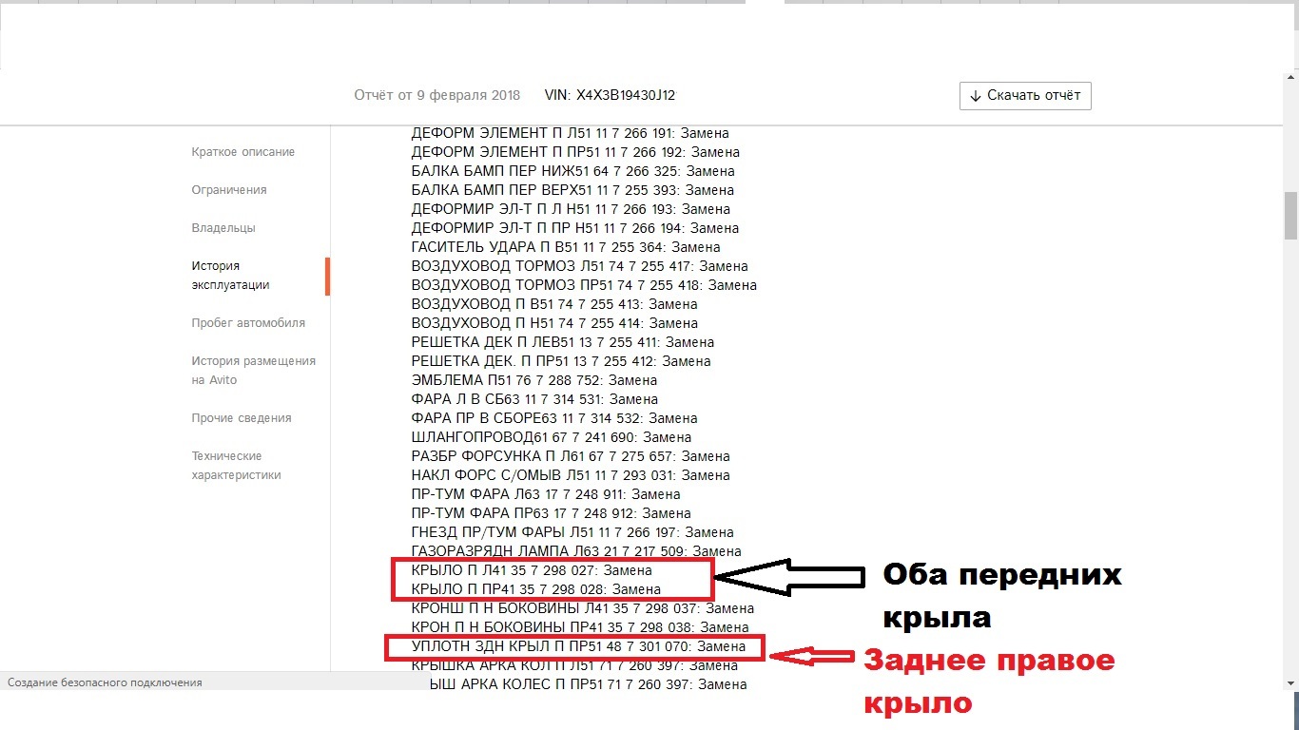The width and height of the screenshot is (1299, 730).
Task: Download the report with Скачать отчёт button
Action: pyautogui.click(x=1025, y=96)
